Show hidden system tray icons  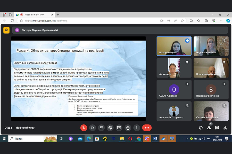[x=187, y=139]
